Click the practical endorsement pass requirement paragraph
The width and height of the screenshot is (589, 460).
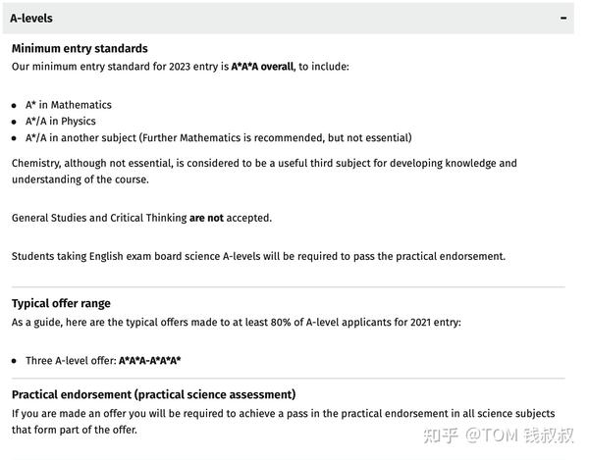[x=284, y=422]
